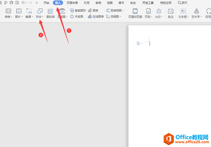Open 在线图表 online charts
Image resolution: width=211 pixels, height=147 pixels.
(x=96, y=17)
